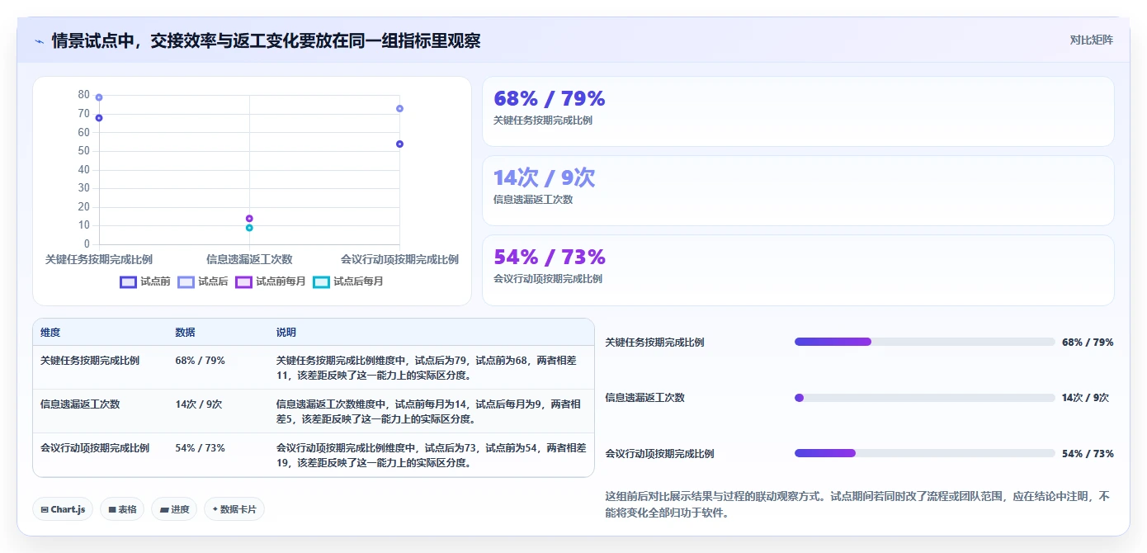
Task: Click 试点前 point at 54 on chart
Action: [x=399, y=144]
